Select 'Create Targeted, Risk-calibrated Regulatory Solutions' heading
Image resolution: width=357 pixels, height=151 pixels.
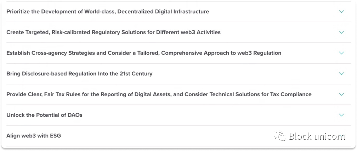pyautogui.click(x=113, y=32)
